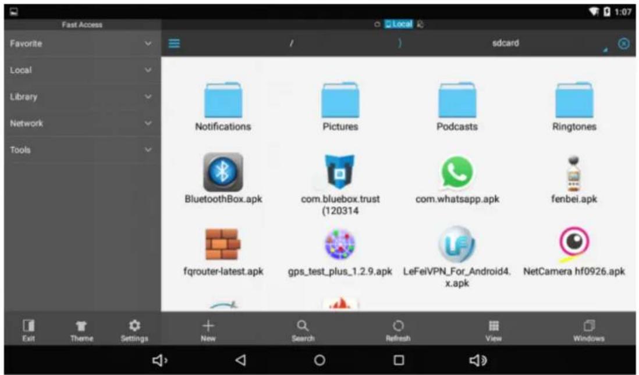Viewport: 639px width, 375px height.
Task: Open the Search tool
Action: [x=303, y=330]
